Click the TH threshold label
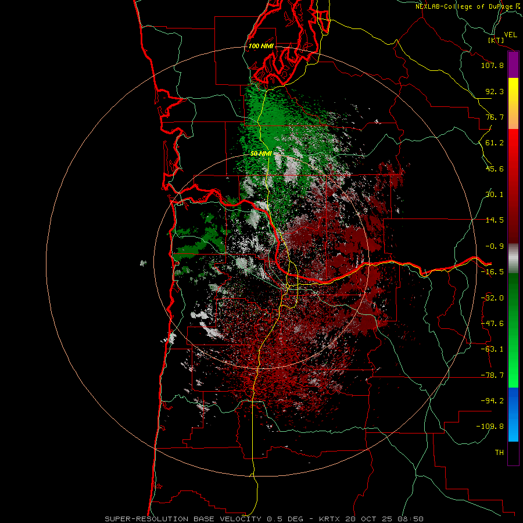The height and width of the screenshot is (523, 523). pos(499,452)
